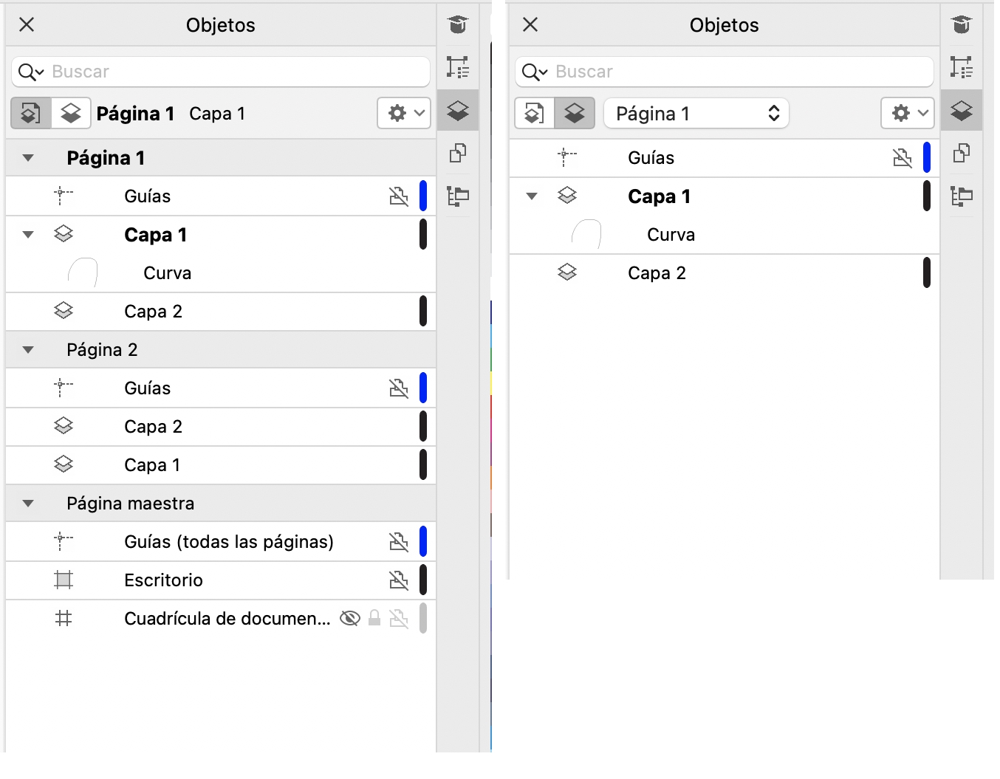Toggle the visibility eye on Cuadrícula de documento

pos(349,618)
